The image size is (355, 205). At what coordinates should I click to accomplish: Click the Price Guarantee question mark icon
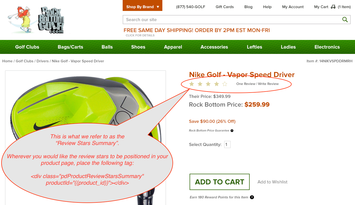tap(232, 130)
